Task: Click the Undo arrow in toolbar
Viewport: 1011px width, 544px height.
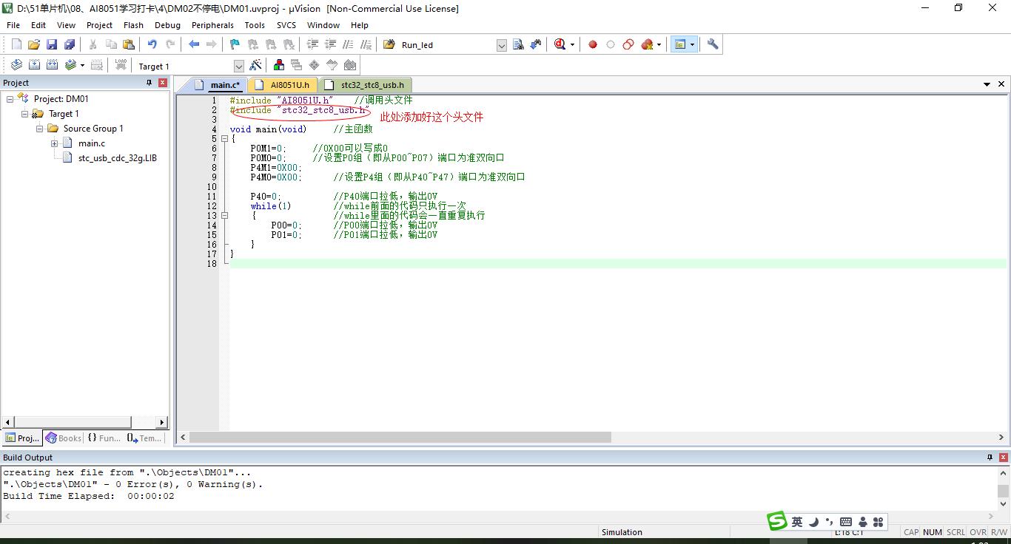Action: [x=152, y=44]
